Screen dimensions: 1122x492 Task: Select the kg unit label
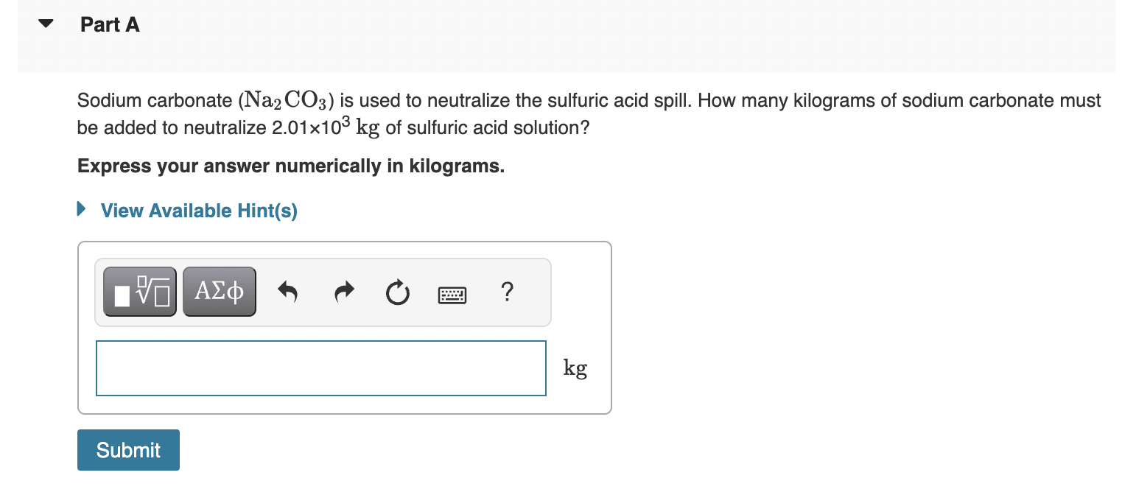[574, 368]
